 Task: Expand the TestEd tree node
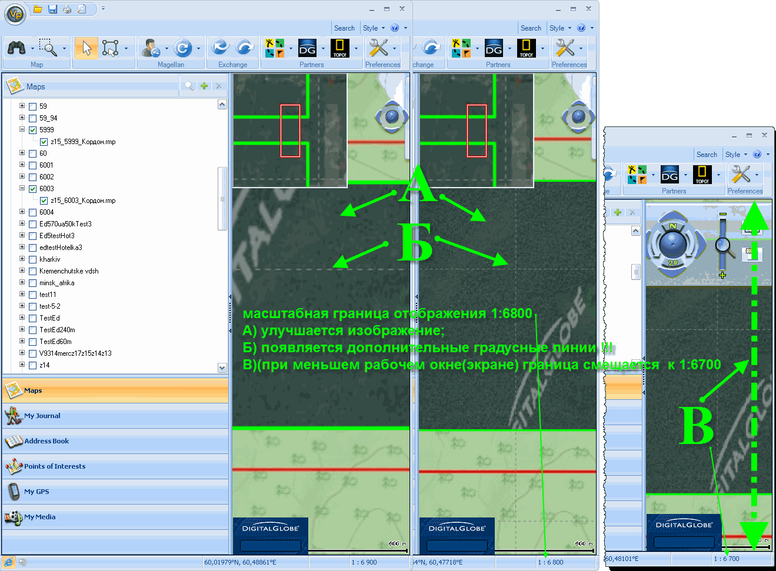(x=22, y=318)
